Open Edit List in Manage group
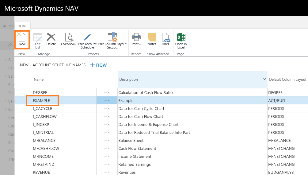Image resolution: width=308 pixels, height=175 pixels. pos(38,41)
